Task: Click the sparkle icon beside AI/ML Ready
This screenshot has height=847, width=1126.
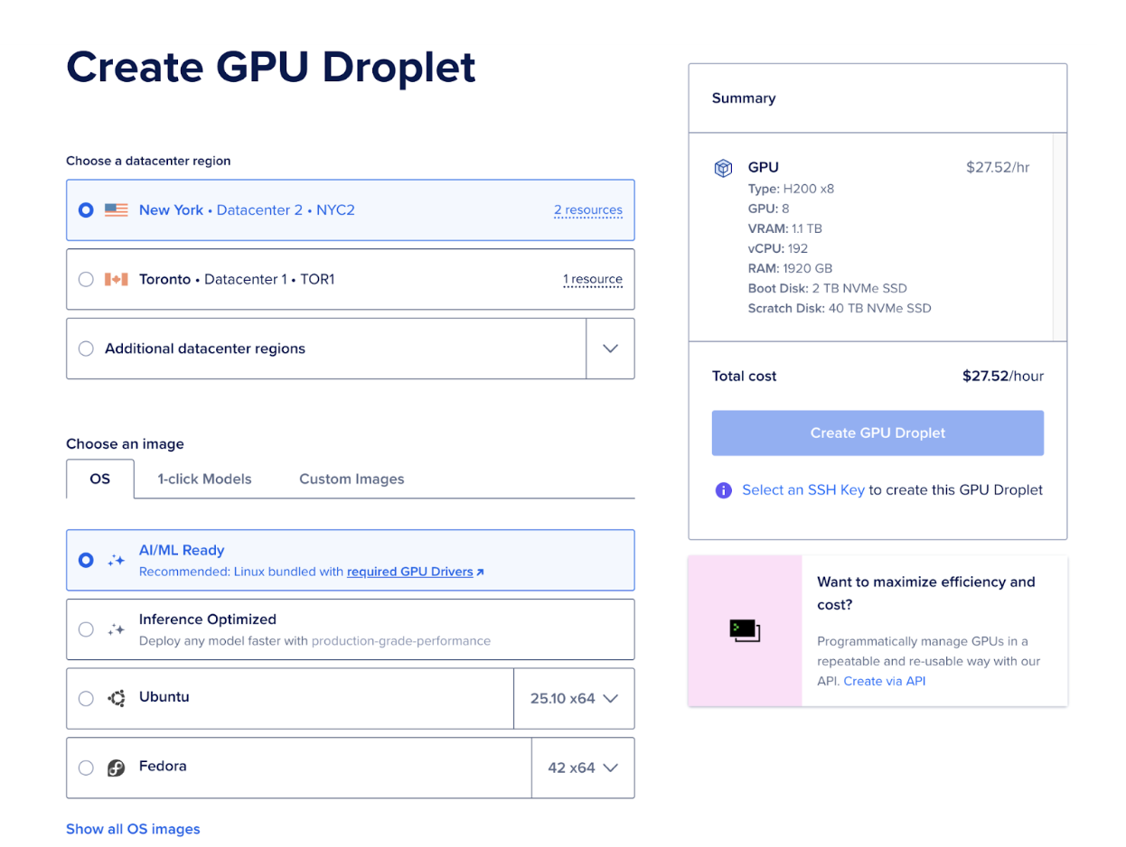Action: [116, 560]
